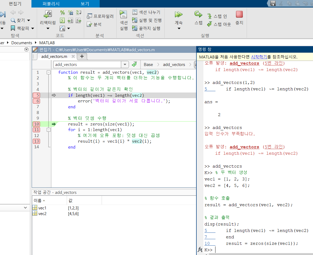Click the forward navigation arrow

21,12
